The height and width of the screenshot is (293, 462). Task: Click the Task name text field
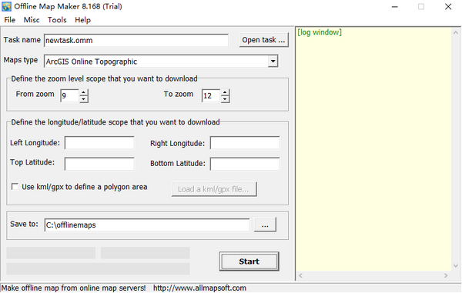pyautogui.click(x=136, y=40)
